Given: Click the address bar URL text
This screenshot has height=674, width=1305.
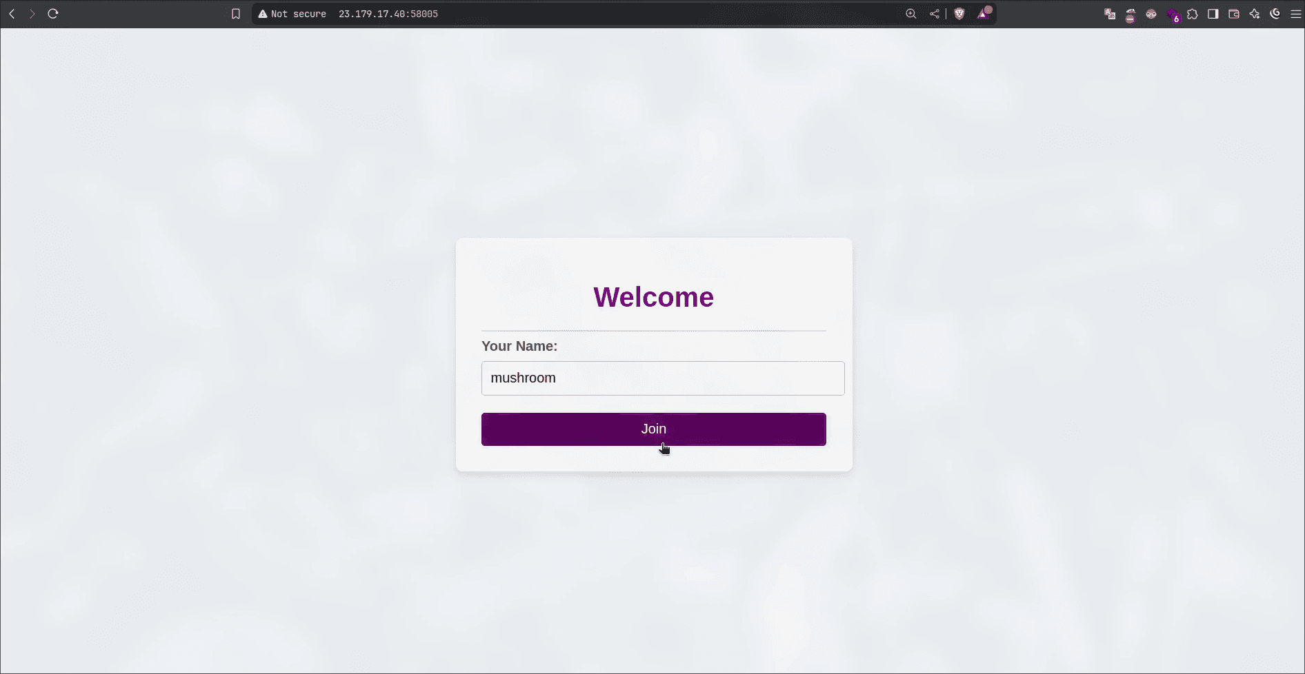Looking at the screenshot, I should tap(388, 14).
